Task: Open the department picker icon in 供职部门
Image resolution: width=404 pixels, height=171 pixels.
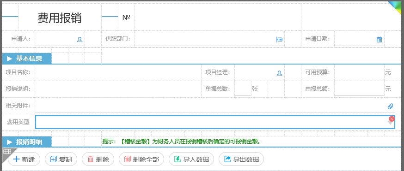Action: (279, 39)
